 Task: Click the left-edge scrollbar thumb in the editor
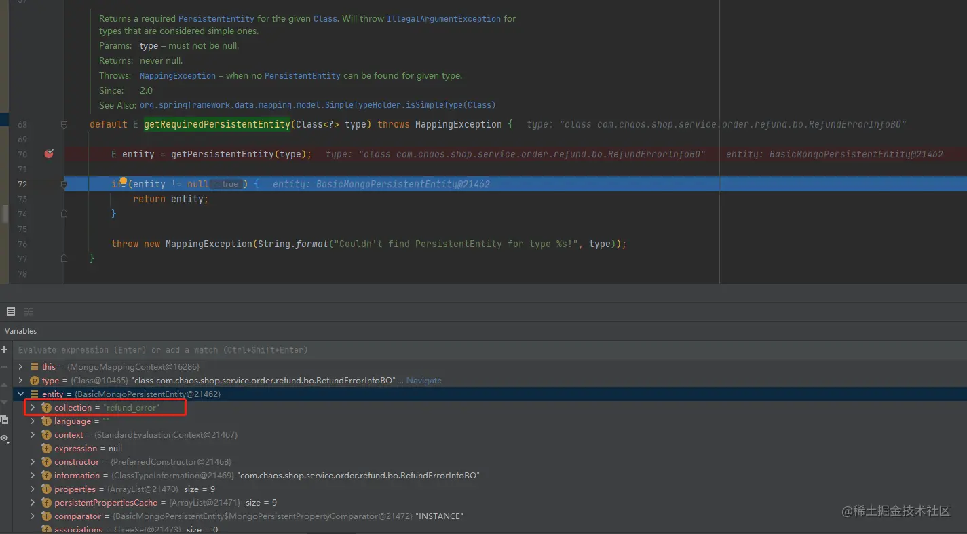click(5, 214)
